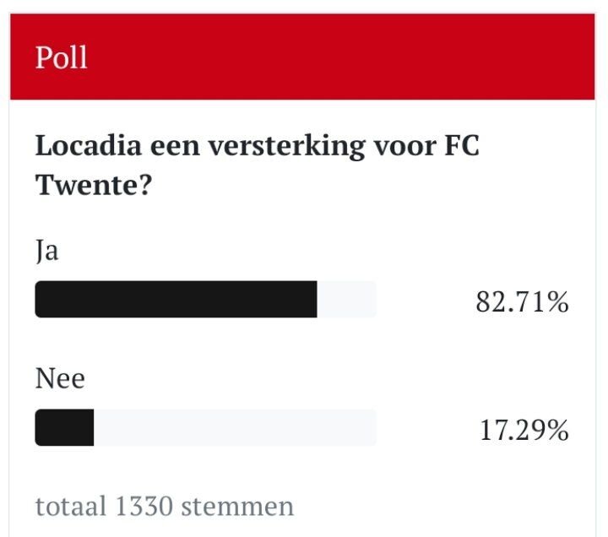This screenshot has width=608, height=537.
Task: Click the number 1330 in vote total
Action: point(144,506)
